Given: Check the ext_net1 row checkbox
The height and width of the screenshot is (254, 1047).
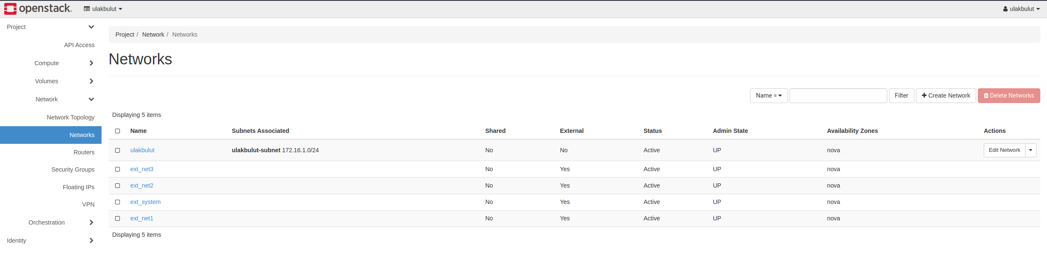Looking at the screenshot, I should coord(118,218).
